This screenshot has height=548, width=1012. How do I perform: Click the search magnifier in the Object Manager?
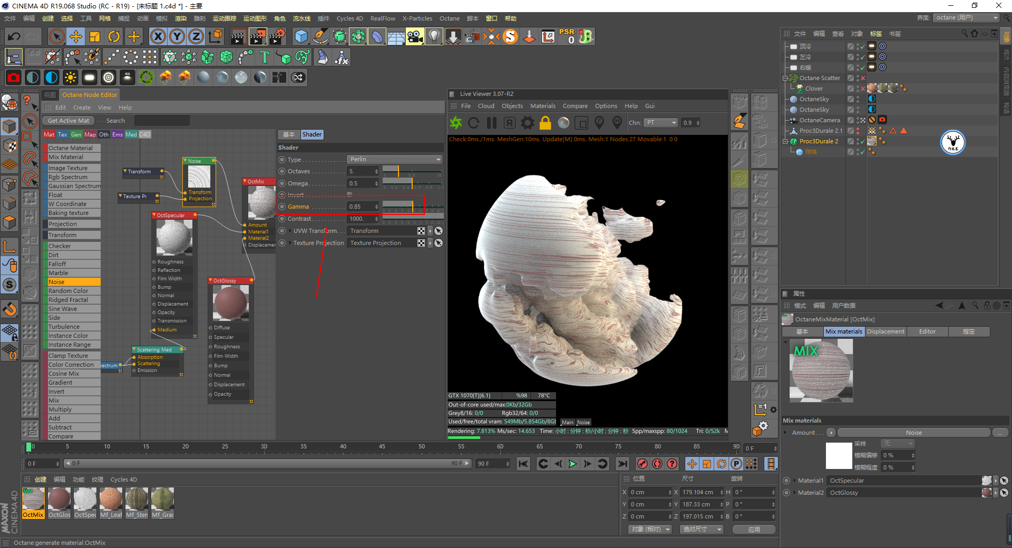(965, 33)
